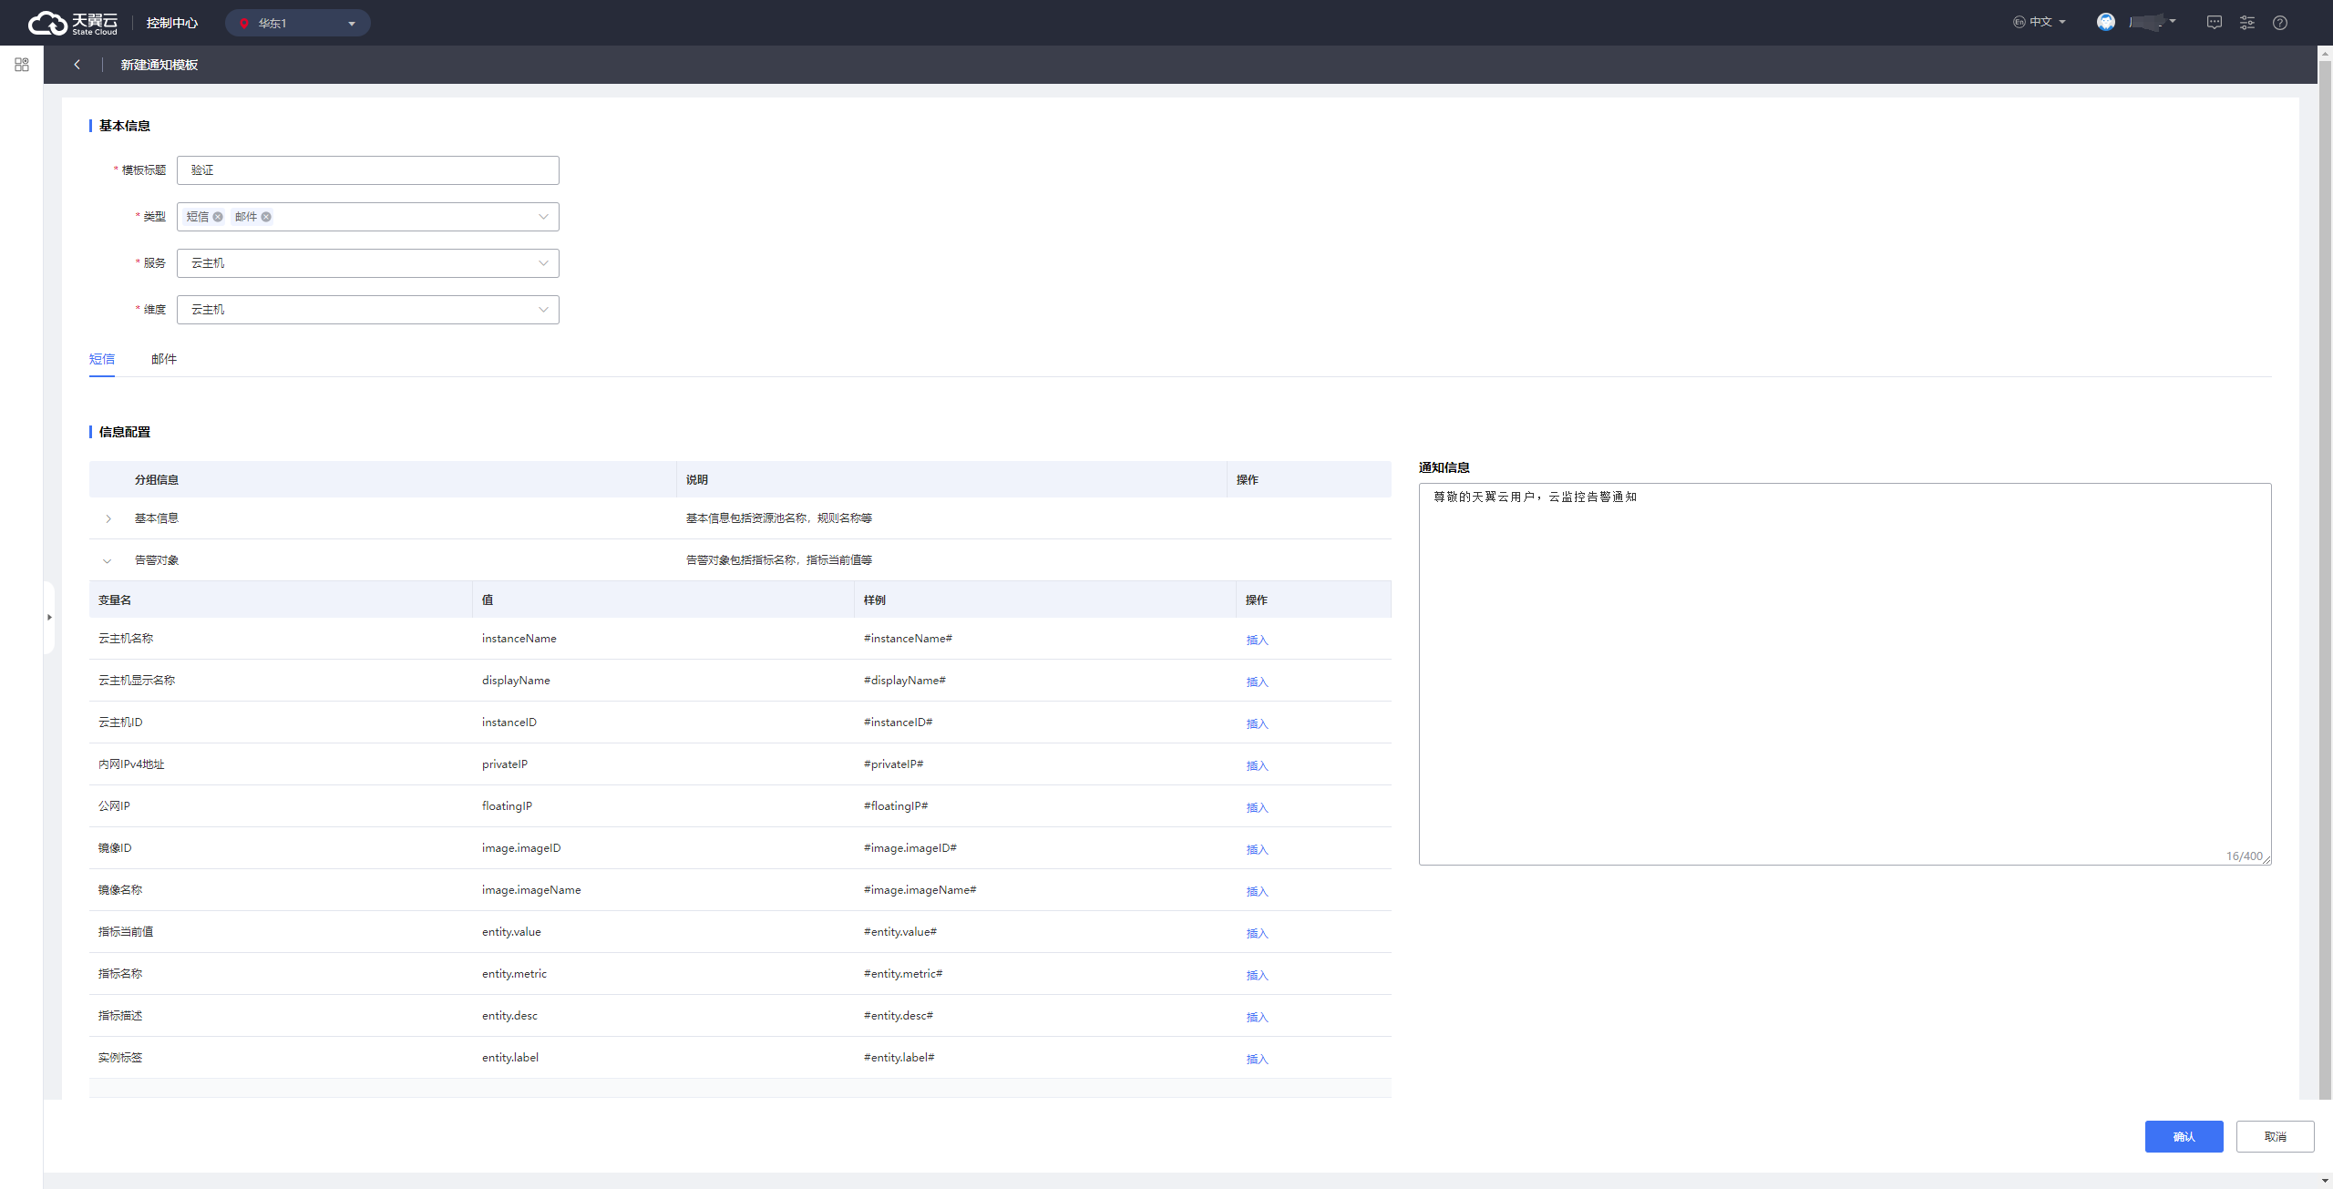Insert the 镜像名称 variable
The image size is (2333, 1189).
coord(1257,891)
